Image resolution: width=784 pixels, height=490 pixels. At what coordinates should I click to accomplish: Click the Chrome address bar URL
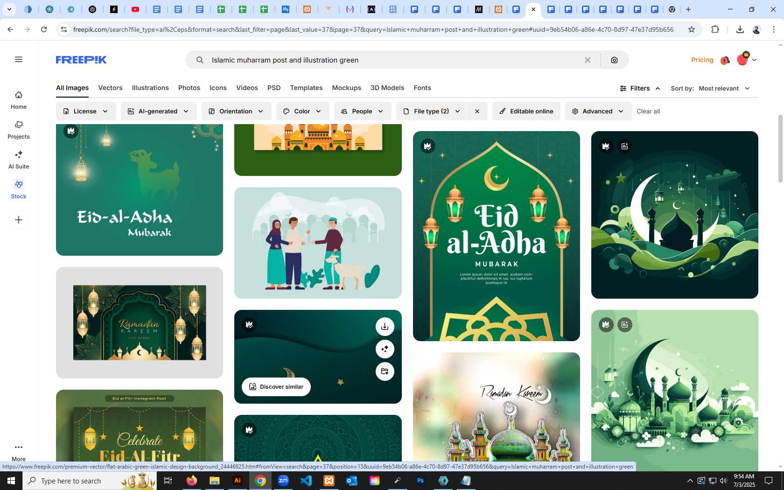373,29
